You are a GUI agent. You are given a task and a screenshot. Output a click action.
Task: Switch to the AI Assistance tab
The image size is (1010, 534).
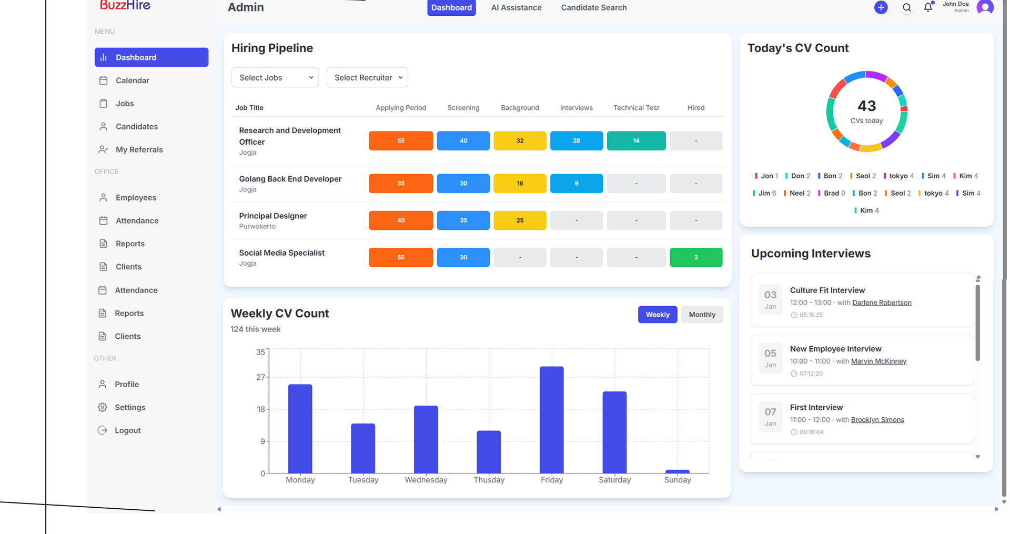coord(516,7)
